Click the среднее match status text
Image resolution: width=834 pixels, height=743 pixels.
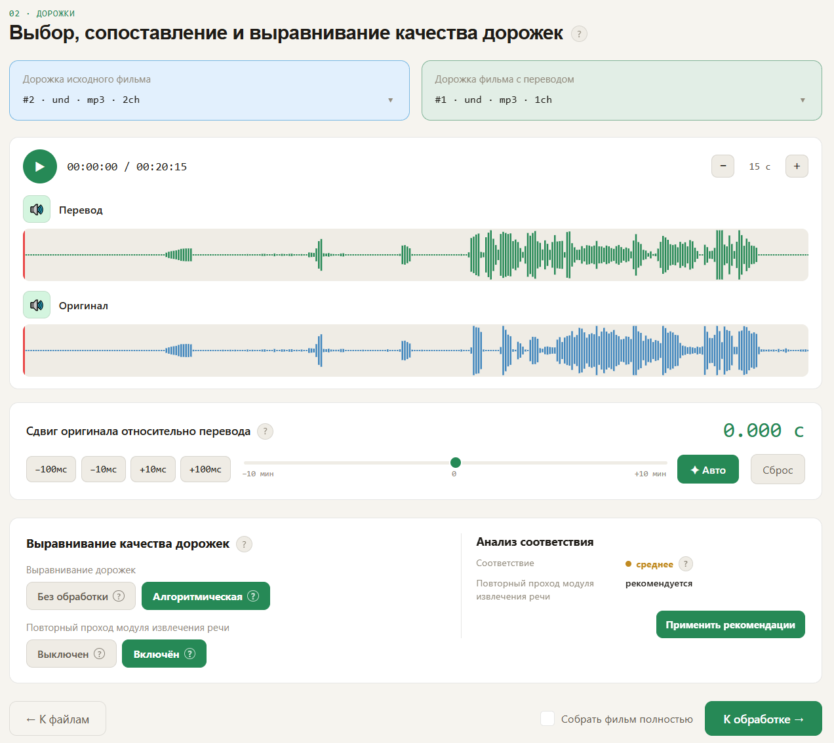(x=654, y=564)
